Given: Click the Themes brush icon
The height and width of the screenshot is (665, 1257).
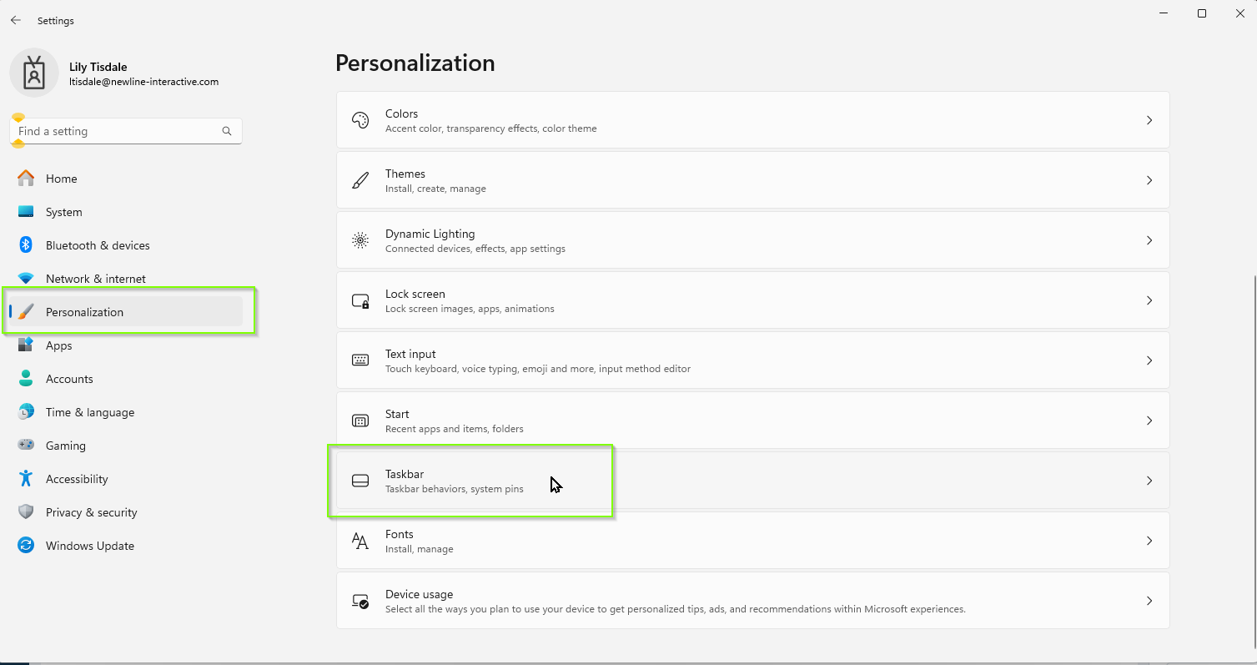Looking at the screenshot, I should coord(360,180).
